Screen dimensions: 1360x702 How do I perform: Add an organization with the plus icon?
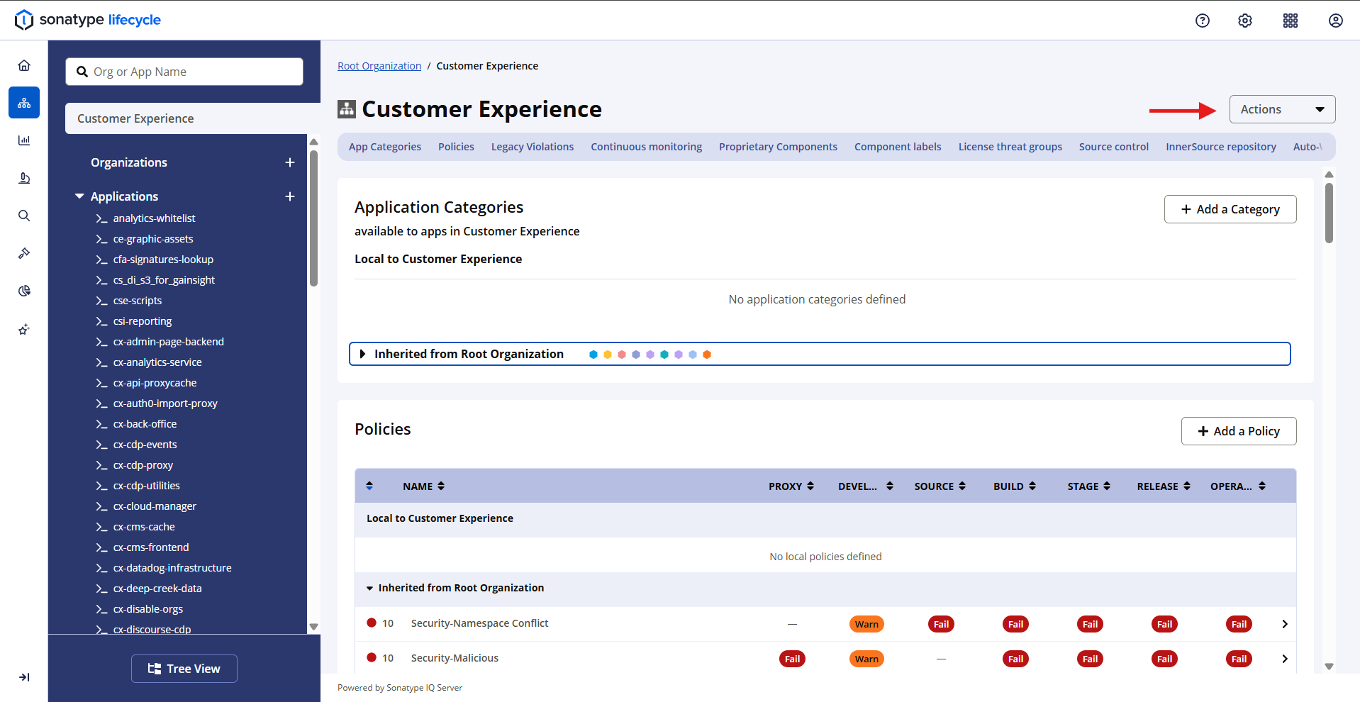pos(290,162)
